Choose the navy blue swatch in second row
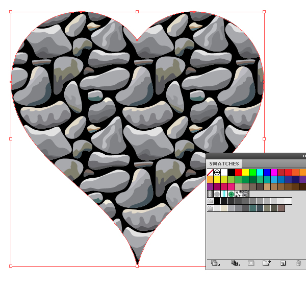 295,179
